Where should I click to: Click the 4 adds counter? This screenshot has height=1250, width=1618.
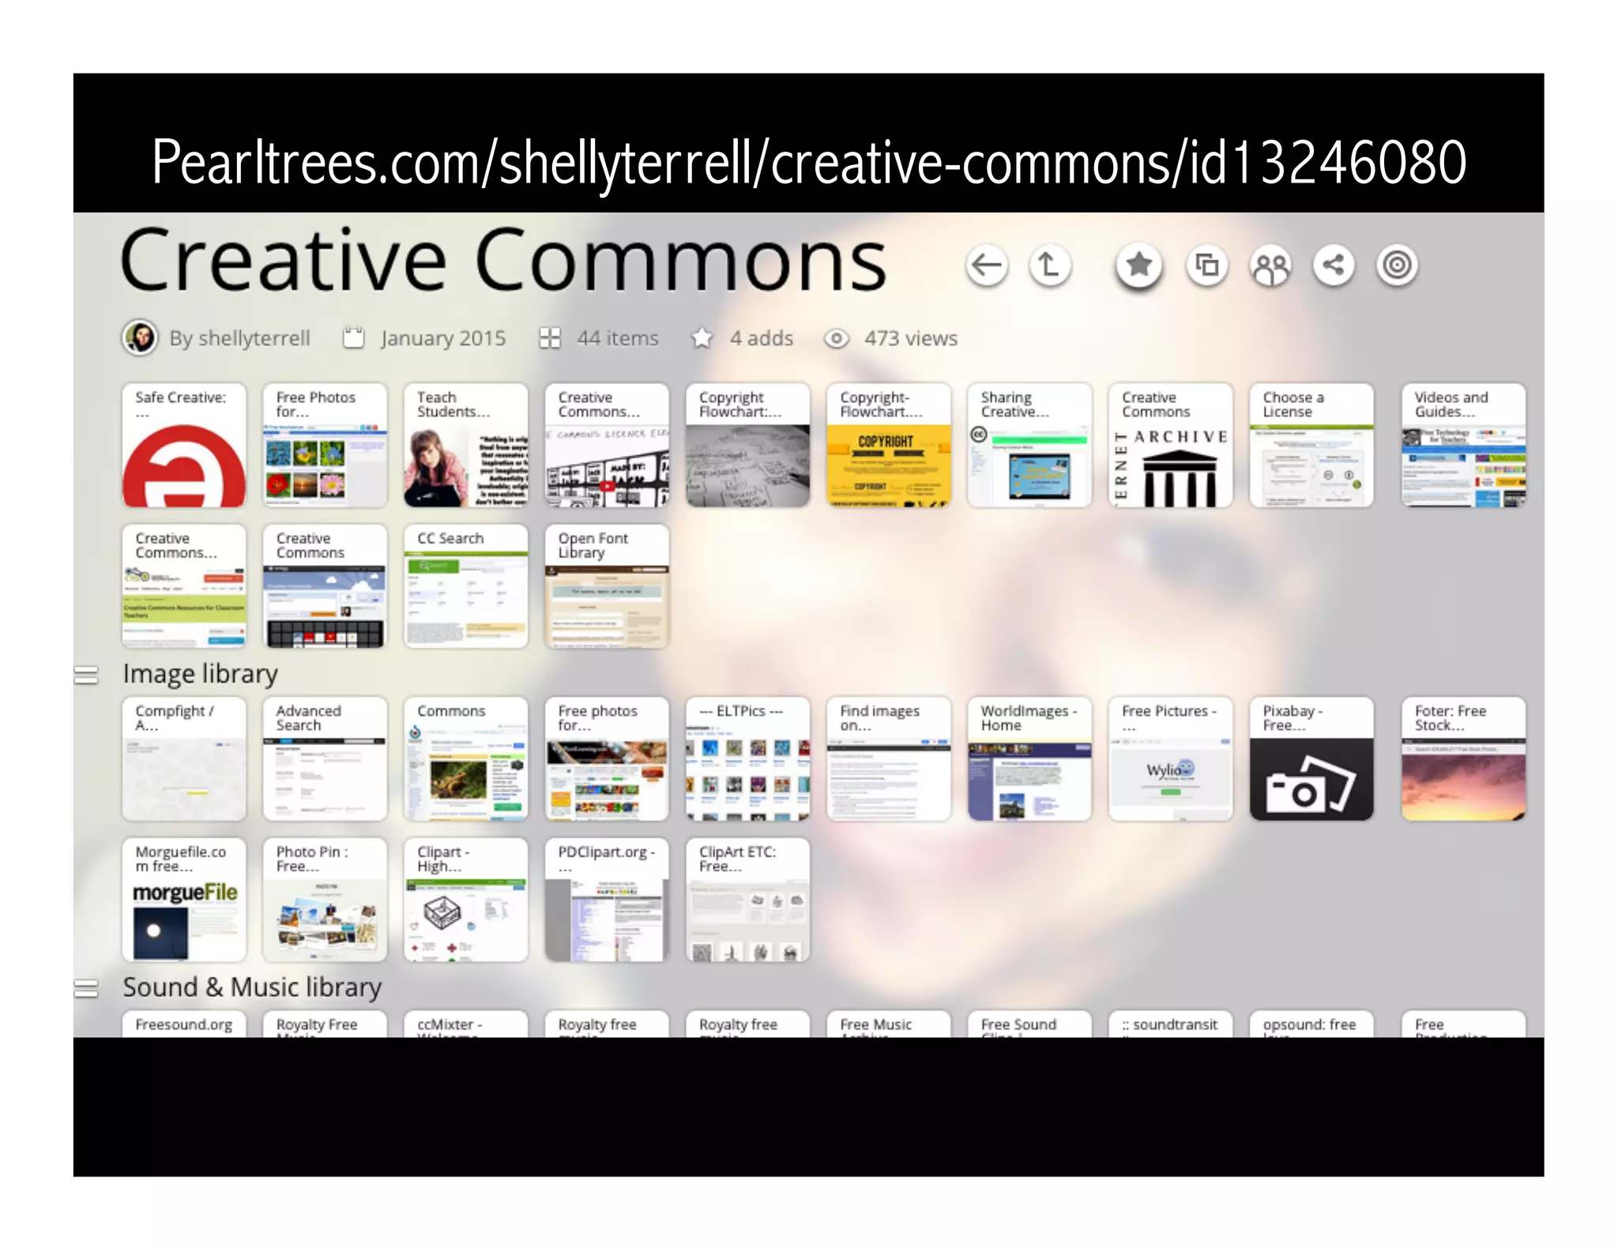760,338
